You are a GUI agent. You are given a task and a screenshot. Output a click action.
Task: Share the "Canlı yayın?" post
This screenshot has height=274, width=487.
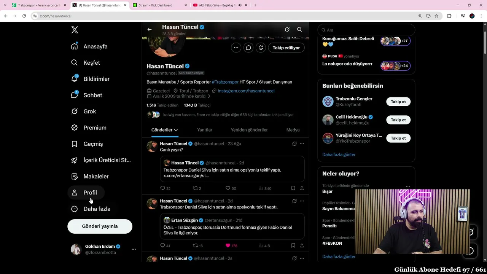click(302, 188)
